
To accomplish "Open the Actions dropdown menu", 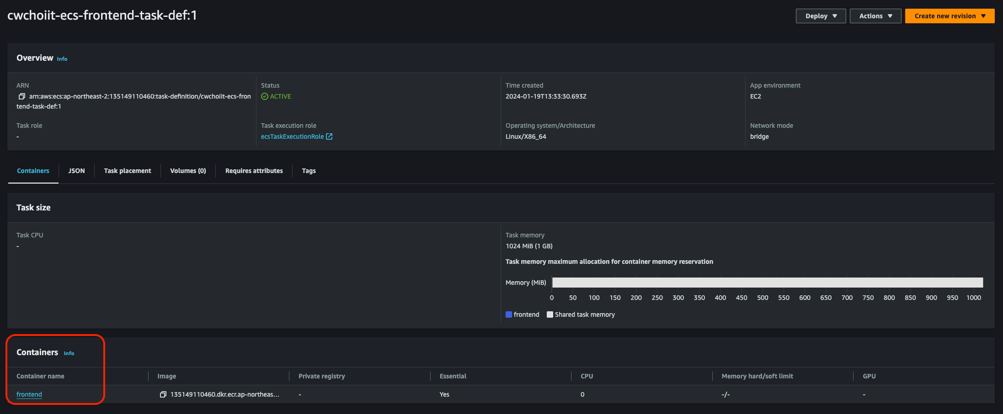I will point(875,16).
